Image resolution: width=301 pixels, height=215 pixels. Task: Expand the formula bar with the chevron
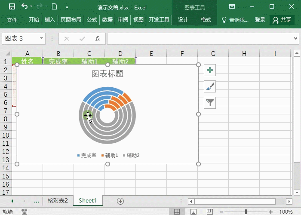[x=296, y=38]
